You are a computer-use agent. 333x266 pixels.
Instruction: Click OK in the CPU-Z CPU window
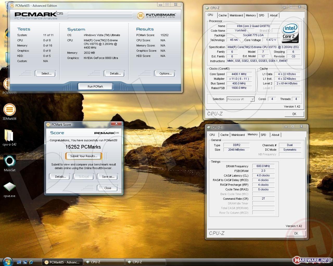[294, 114]
